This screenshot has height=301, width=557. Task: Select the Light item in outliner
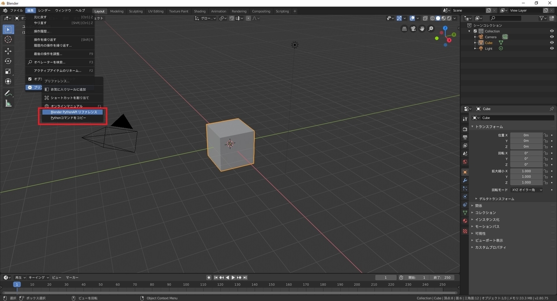489,48
